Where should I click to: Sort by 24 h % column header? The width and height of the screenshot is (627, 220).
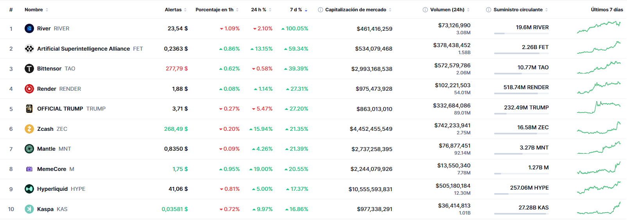click(x=258, y=10)
